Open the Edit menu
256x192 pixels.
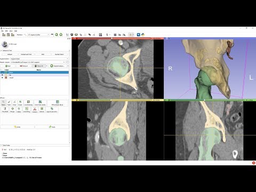pos(6,31)
